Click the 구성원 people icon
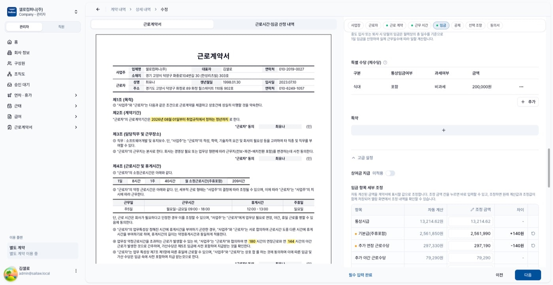Image resolution: width=553 pixels, height=285 pixels. click(10, 63)
